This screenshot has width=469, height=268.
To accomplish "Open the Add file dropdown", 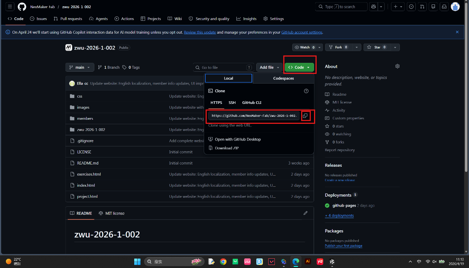I will (269, 67).
